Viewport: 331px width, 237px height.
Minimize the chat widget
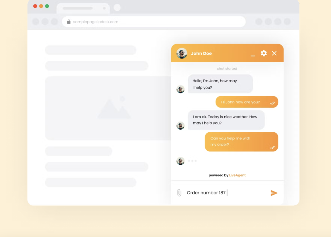pyautogui.click(x=253, y=54)
